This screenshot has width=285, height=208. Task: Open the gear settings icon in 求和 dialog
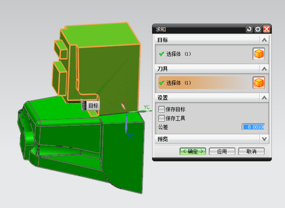pyautogui.click(x=258, y=29)
